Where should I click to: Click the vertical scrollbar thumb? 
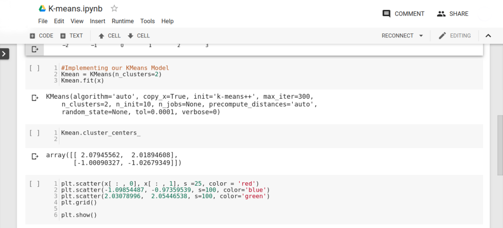click(x=500, y=145)
